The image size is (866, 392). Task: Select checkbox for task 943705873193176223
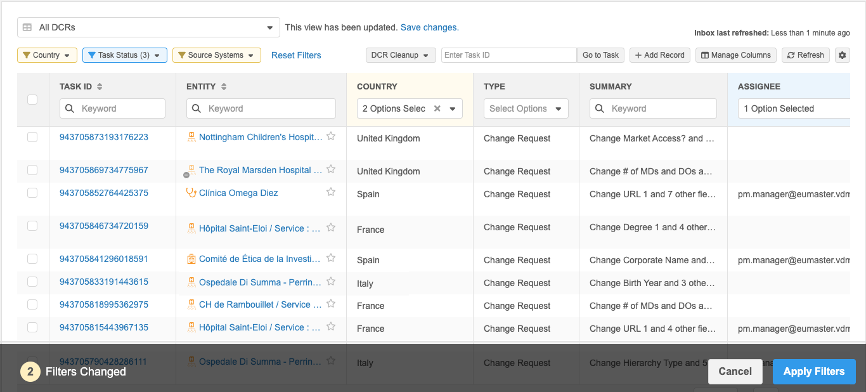point(32,137)
